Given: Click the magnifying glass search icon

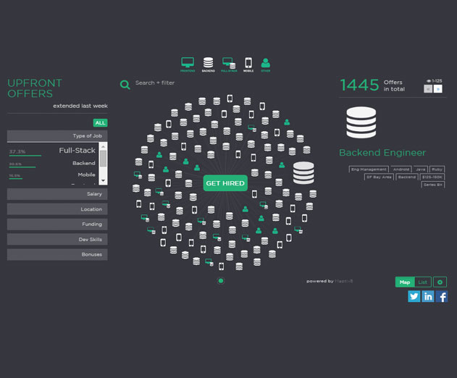Looking at the screenshot, I should (125, 85).
